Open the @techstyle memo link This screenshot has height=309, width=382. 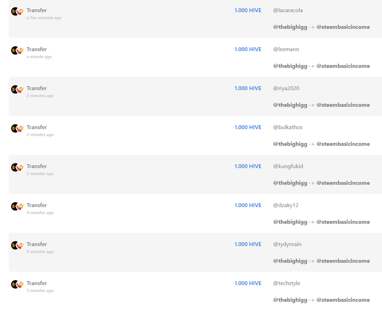[286, 283]
